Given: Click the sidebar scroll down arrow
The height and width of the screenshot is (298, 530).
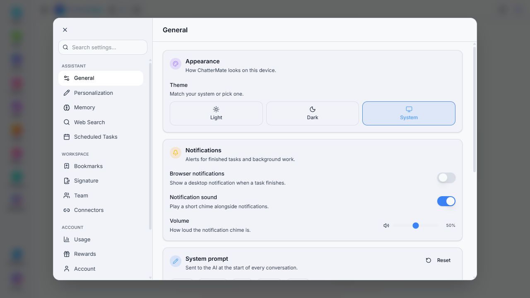Looking at the screenshot, I should [x=150, y=278].
